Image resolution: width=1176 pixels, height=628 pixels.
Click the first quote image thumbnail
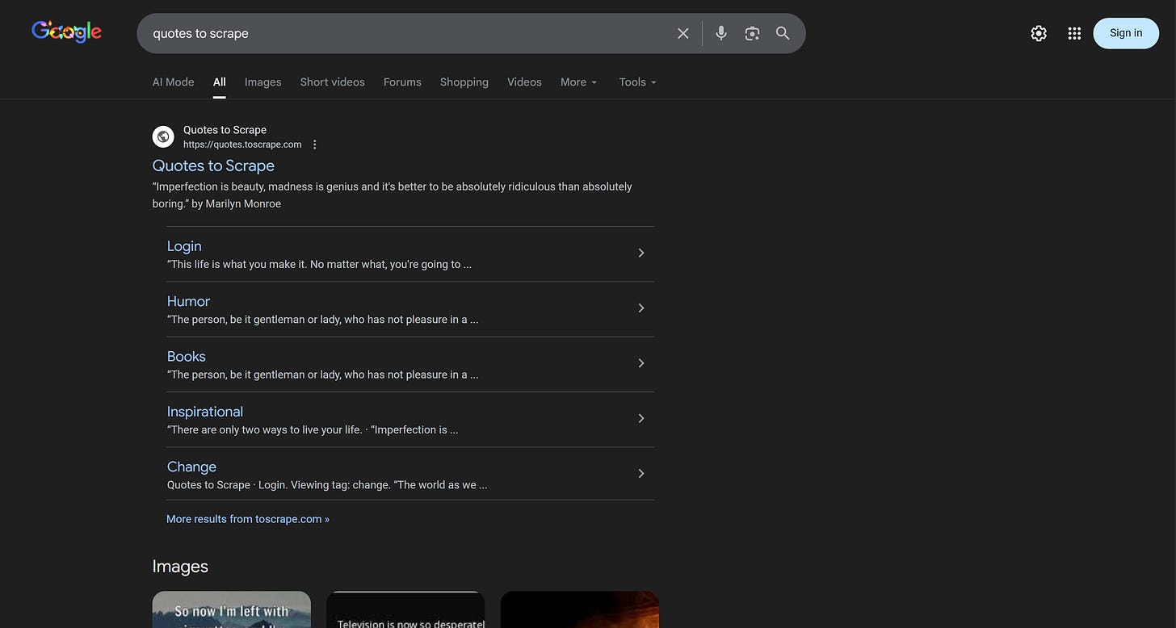pos(231,610)
